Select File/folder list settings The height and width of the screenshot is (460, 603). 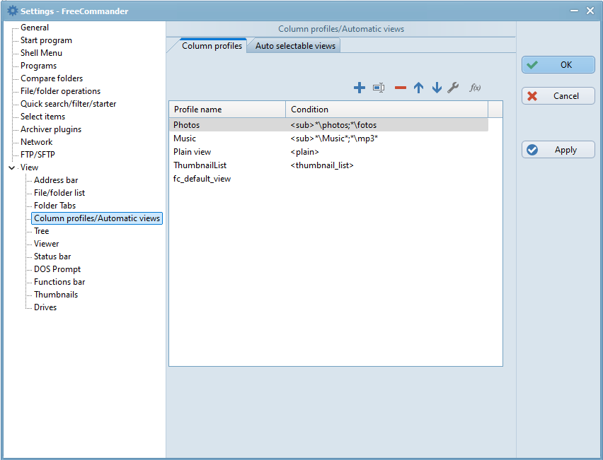pyautogui.click(x=59, y=193)
